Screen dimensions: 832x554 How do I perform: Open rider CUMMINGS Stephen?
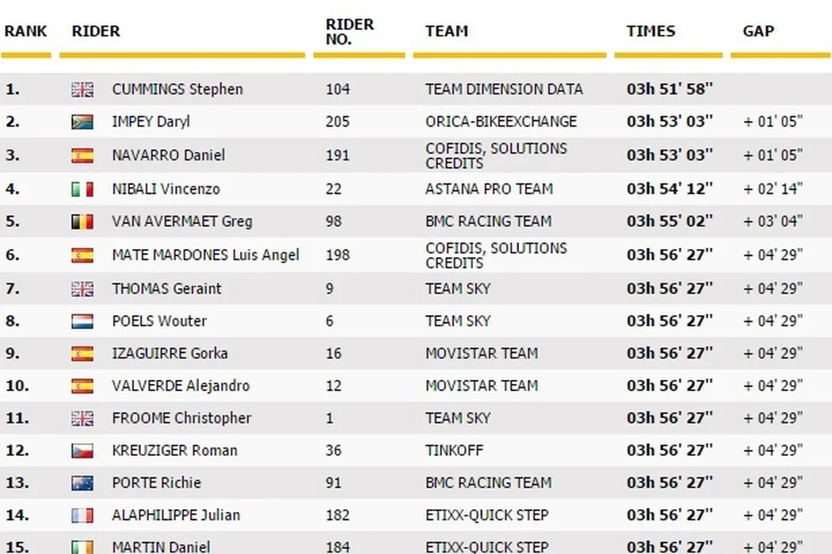[x=177, y=89]
